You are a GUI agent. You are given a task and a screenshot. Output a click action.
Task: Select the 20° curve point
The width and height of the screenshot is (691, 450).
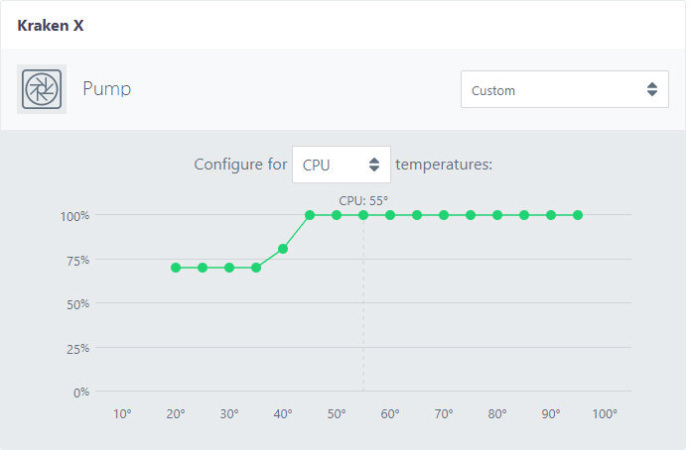[x=176, y=268]
